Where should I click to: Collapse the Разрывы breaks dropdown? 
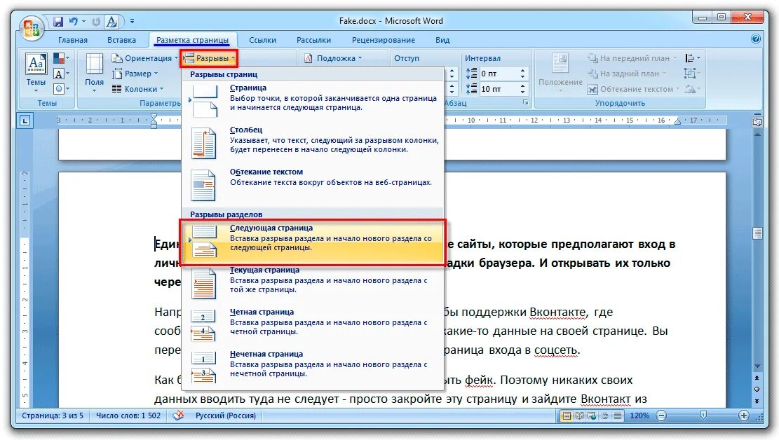pos(209,58)
